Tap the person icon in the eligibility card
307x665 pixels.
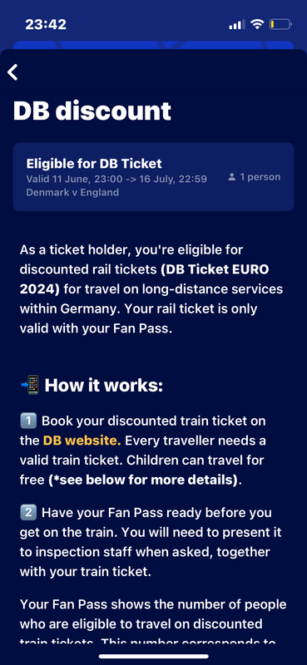point(232,177)
